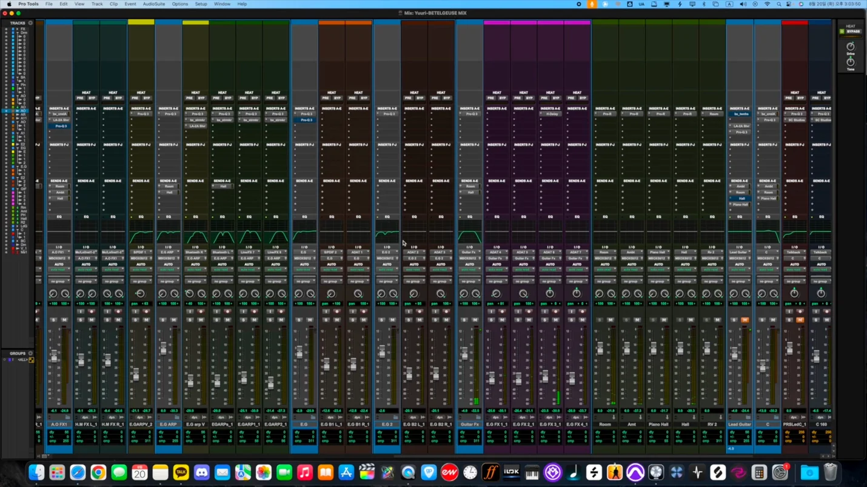This screenshot has width=867, height=487.
Task: Open the Setup menu
Action: click(x=201, y=4)
